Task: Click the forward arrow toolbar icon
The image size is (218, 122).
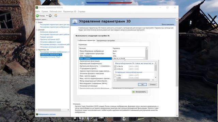Action: (x=50, y=16)
